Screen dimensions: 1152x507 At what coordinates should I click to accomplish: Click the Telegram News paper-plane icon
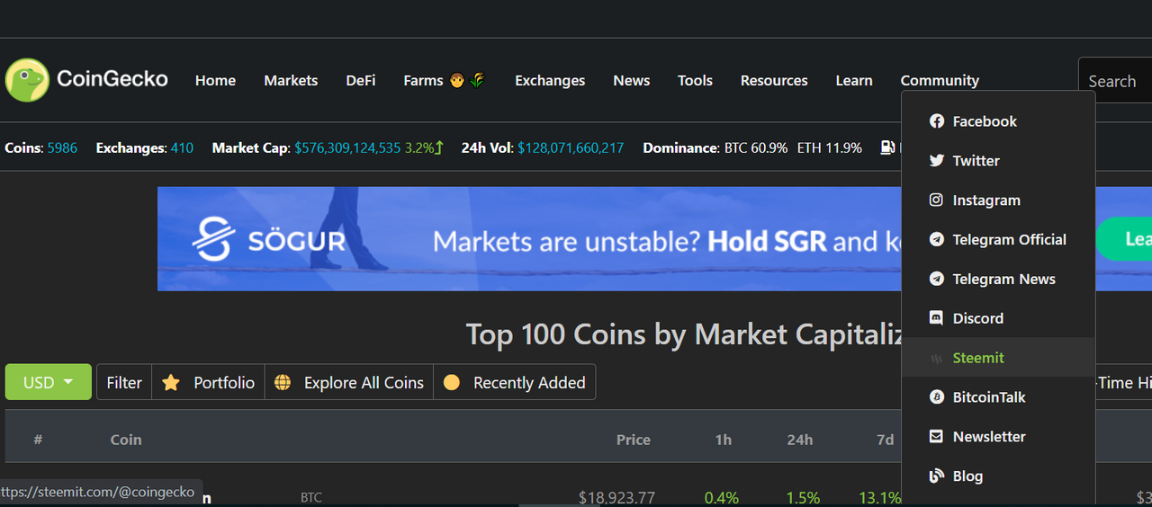(x=937, y=280)
